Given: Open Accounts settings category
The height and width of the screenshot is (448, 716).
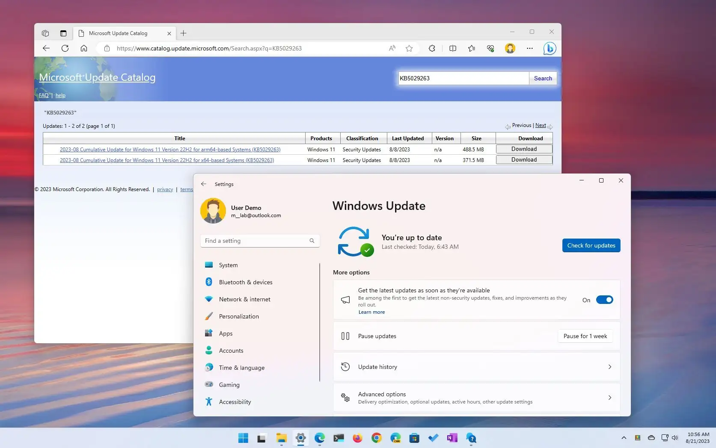Looking at the screenshot, I should 259,351.
